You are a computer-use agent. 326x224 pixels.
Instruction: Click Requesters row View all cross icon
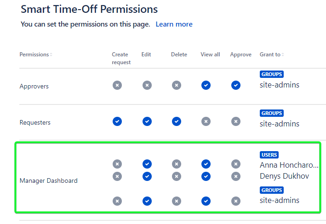(x=206, y=121)
